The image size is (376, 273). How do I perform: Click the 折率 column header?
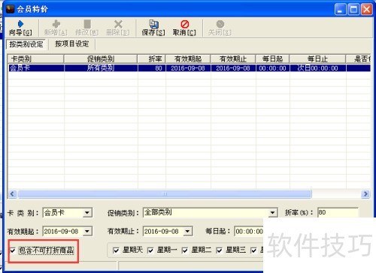coord(151,59)
